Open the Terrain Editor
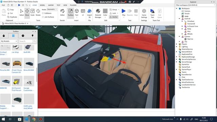The width and height of the screenshot is (217, 122). [x=62, y=13]
